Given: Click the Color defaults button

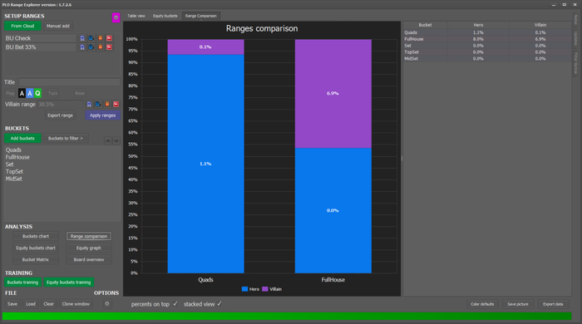Looking at the screenshot, I should pos(482,304).
